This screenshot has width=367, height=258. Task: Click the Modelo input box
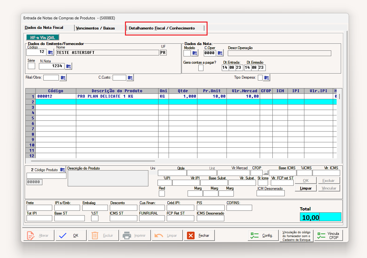187,53
